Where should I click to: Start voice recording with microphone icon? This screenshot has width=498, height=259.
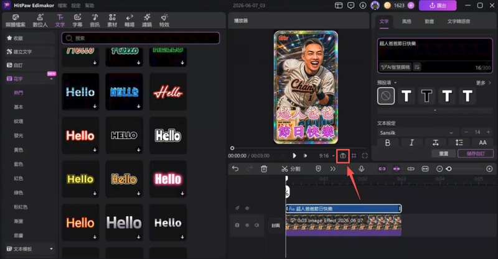(362, 169)
